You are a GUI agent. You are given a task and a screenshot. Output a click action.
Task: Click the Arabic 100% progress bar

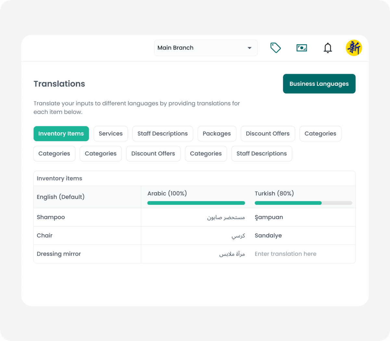coord(196,203)
